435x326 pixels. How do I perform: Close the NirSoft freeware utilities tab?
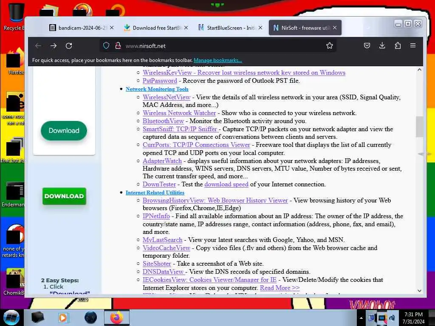[335, 28]
